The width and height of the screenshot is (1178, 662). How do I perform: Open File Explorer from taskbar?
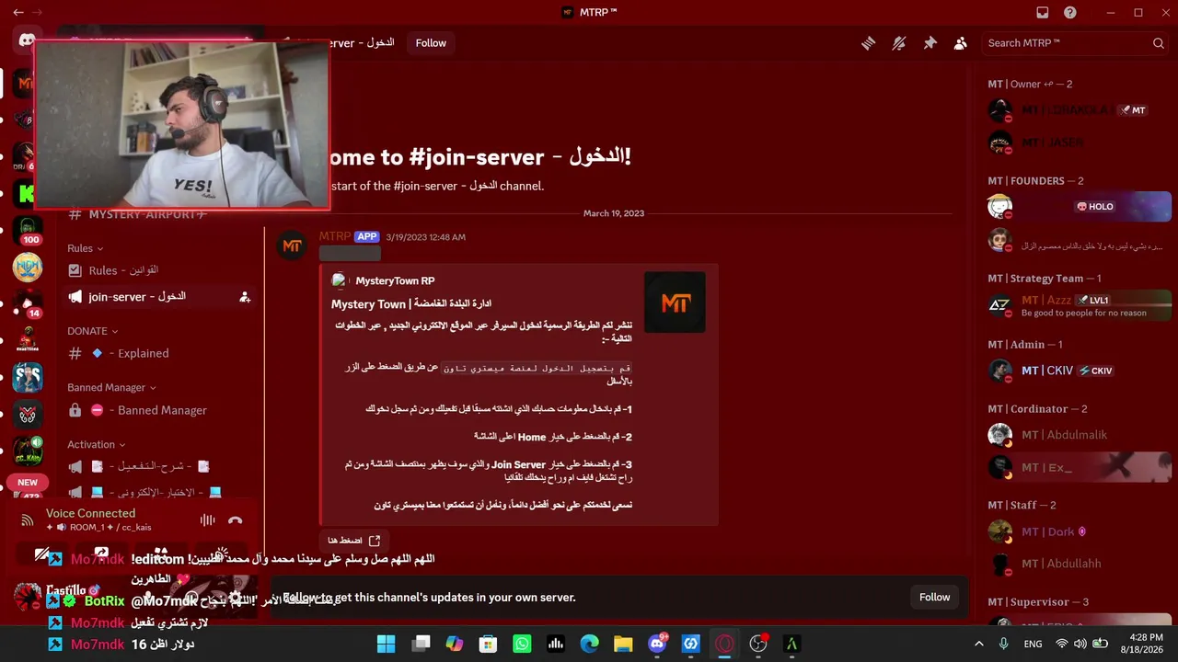(623, 644)
